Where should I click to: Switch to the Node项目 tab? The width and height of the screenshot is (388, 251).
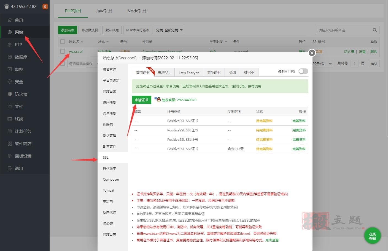tap(137, 11)
